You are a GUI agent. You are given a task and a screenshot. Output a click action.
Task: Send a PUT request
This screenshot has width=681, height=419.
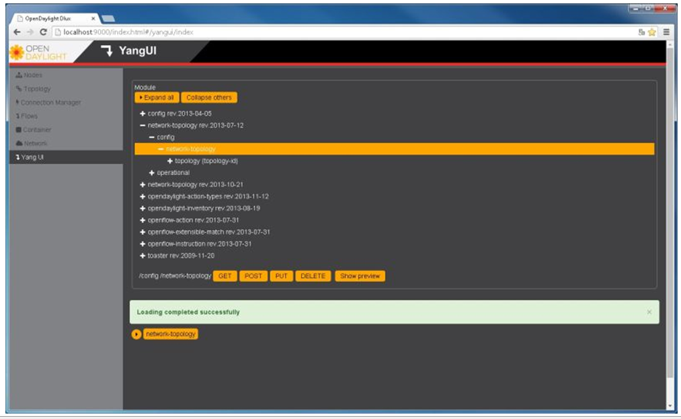coord(282,276)
